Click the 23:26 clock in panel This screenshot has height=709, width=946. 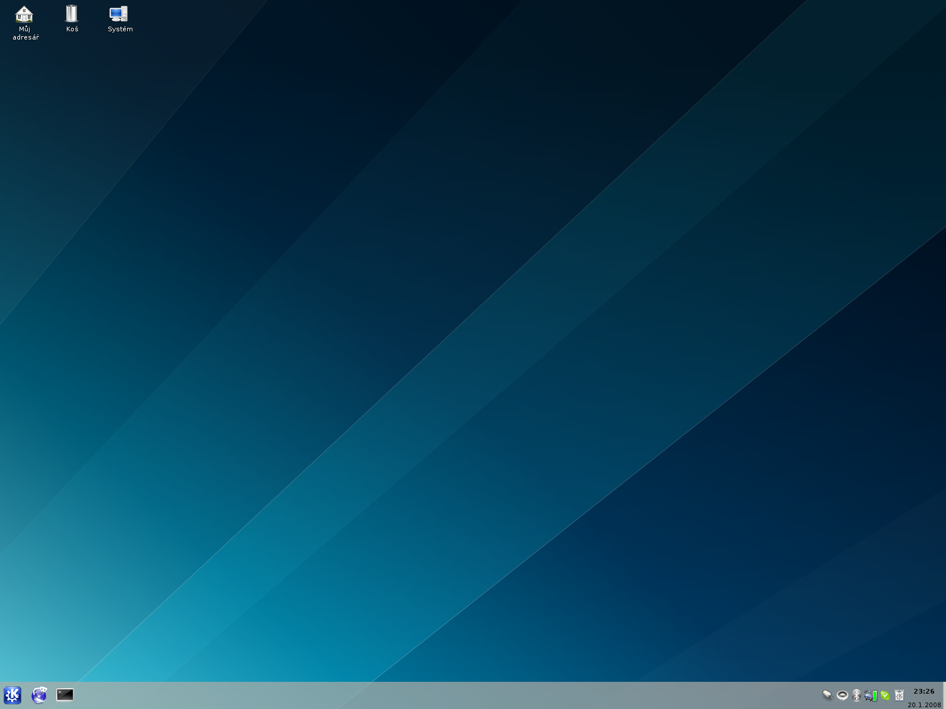coord(924,691)
